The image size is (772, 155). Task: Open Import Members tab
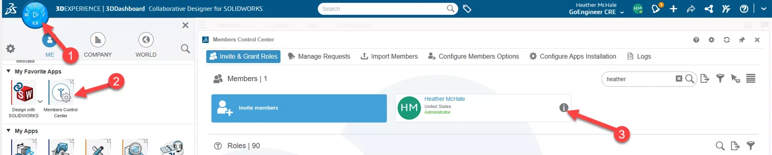[x=389, y=56]
